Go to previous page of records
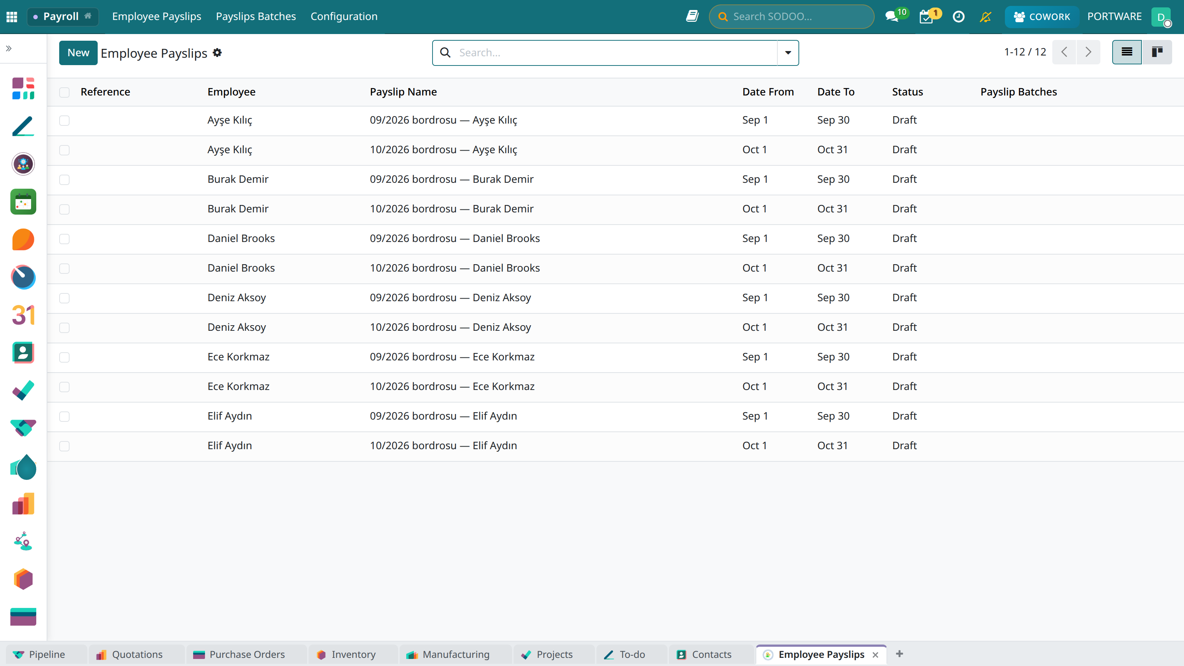This screenshot has height=666, width=1184. [1064, 52]
